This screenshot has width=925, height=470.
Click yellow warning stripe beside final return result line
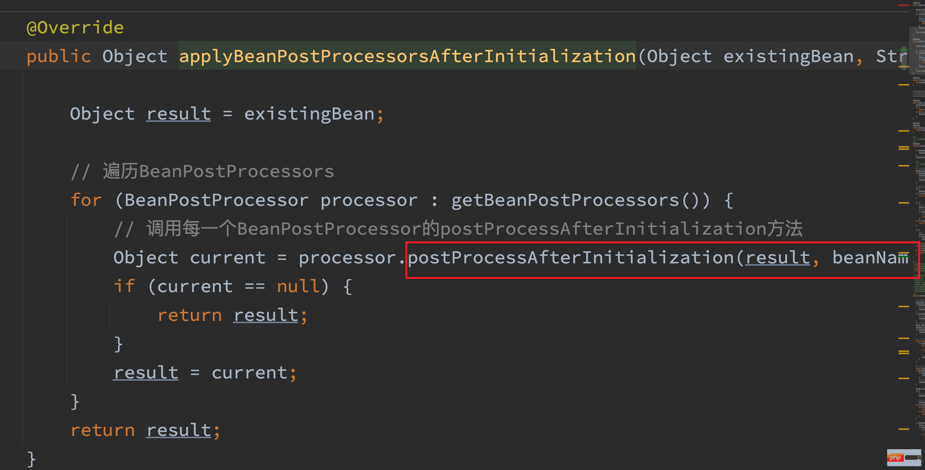(903, 429)
